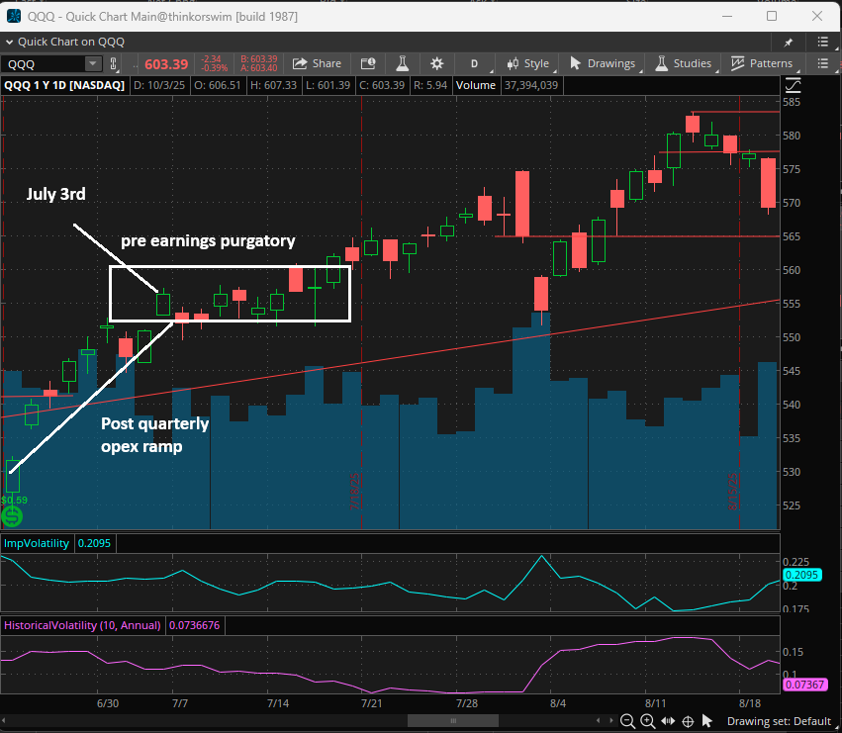
Task: Click the C: 603.39 close value in header
Action: point(382,85)
